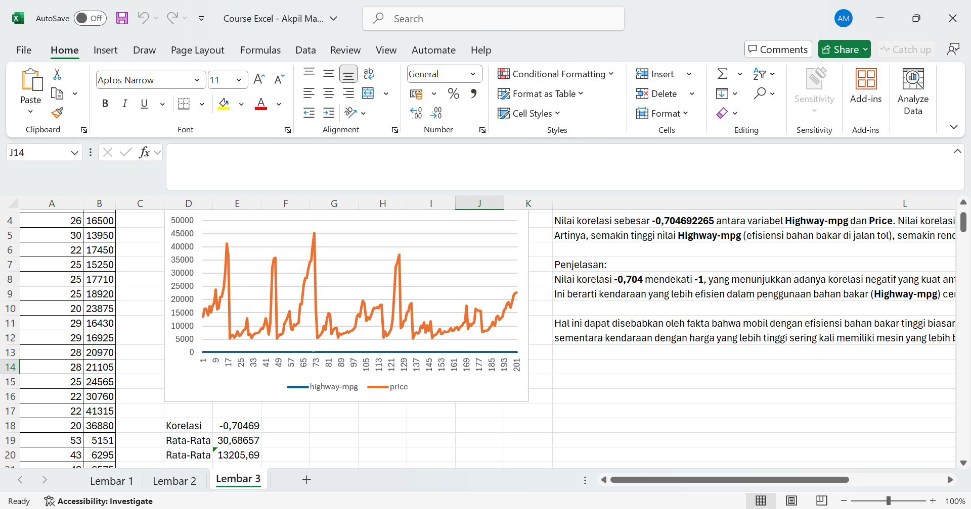Image resolution: width=971 pixels, height=509 pixels.
Task: Click Accounting Number Format icon
Action: tap(416, 93)
